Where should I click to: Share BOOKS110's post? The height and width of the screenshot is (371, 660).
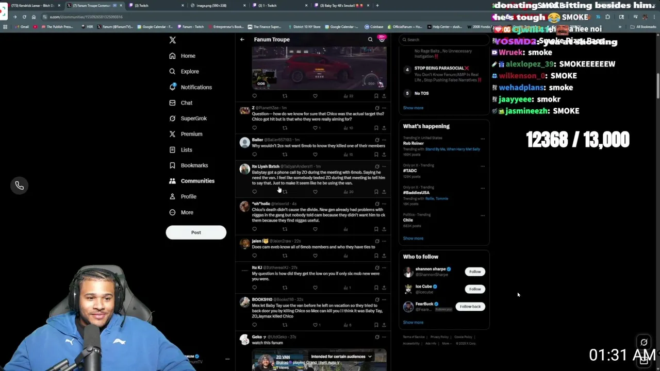[384, 325]
